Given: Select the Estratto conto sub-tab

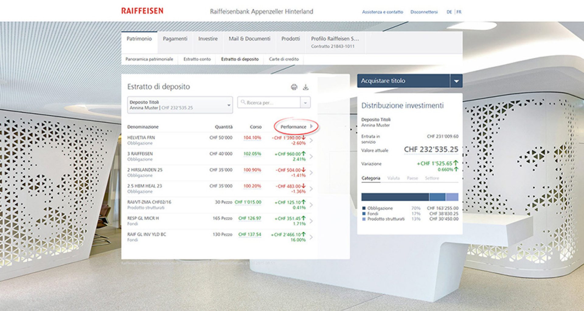Looking at the screenshot, I should [197, 59].
